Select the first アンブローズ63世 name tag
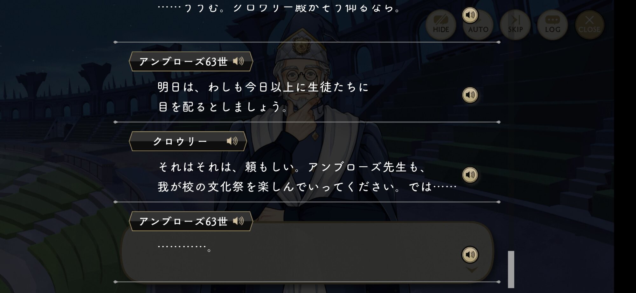The width and height of the screenshot is (636, 293). tap(191, 61)
